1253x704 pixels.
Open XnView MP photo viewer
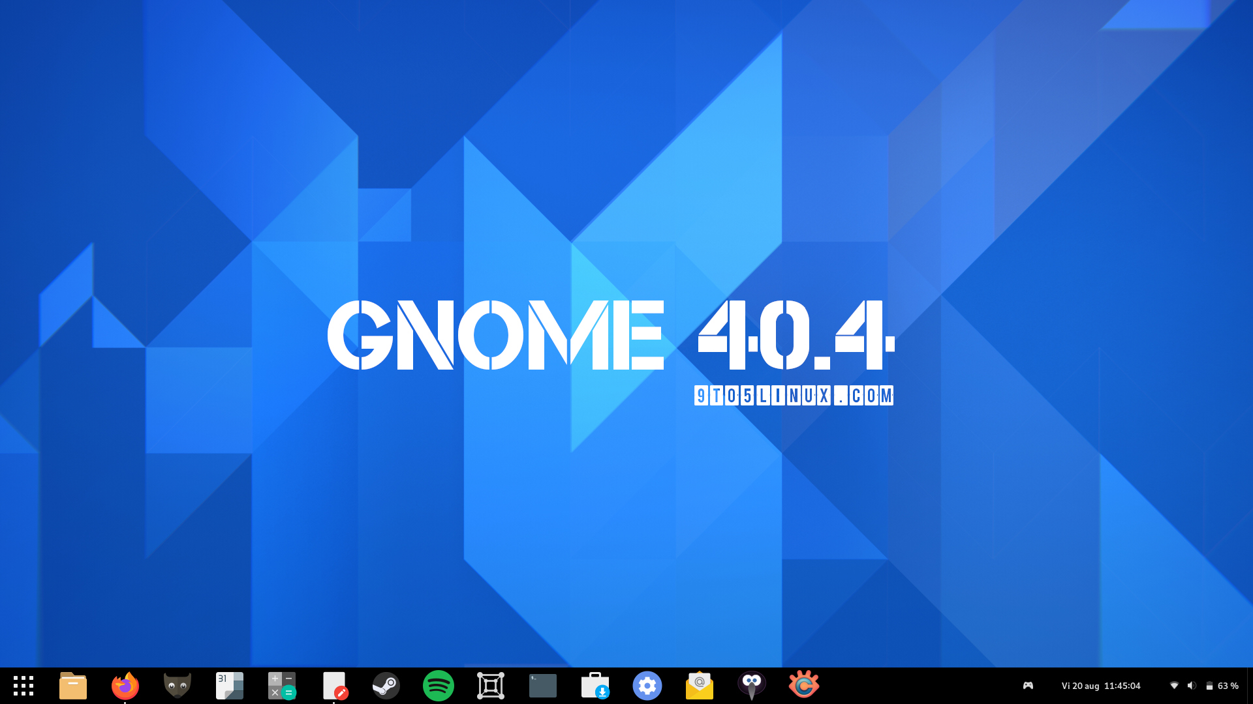click(803, 686)
